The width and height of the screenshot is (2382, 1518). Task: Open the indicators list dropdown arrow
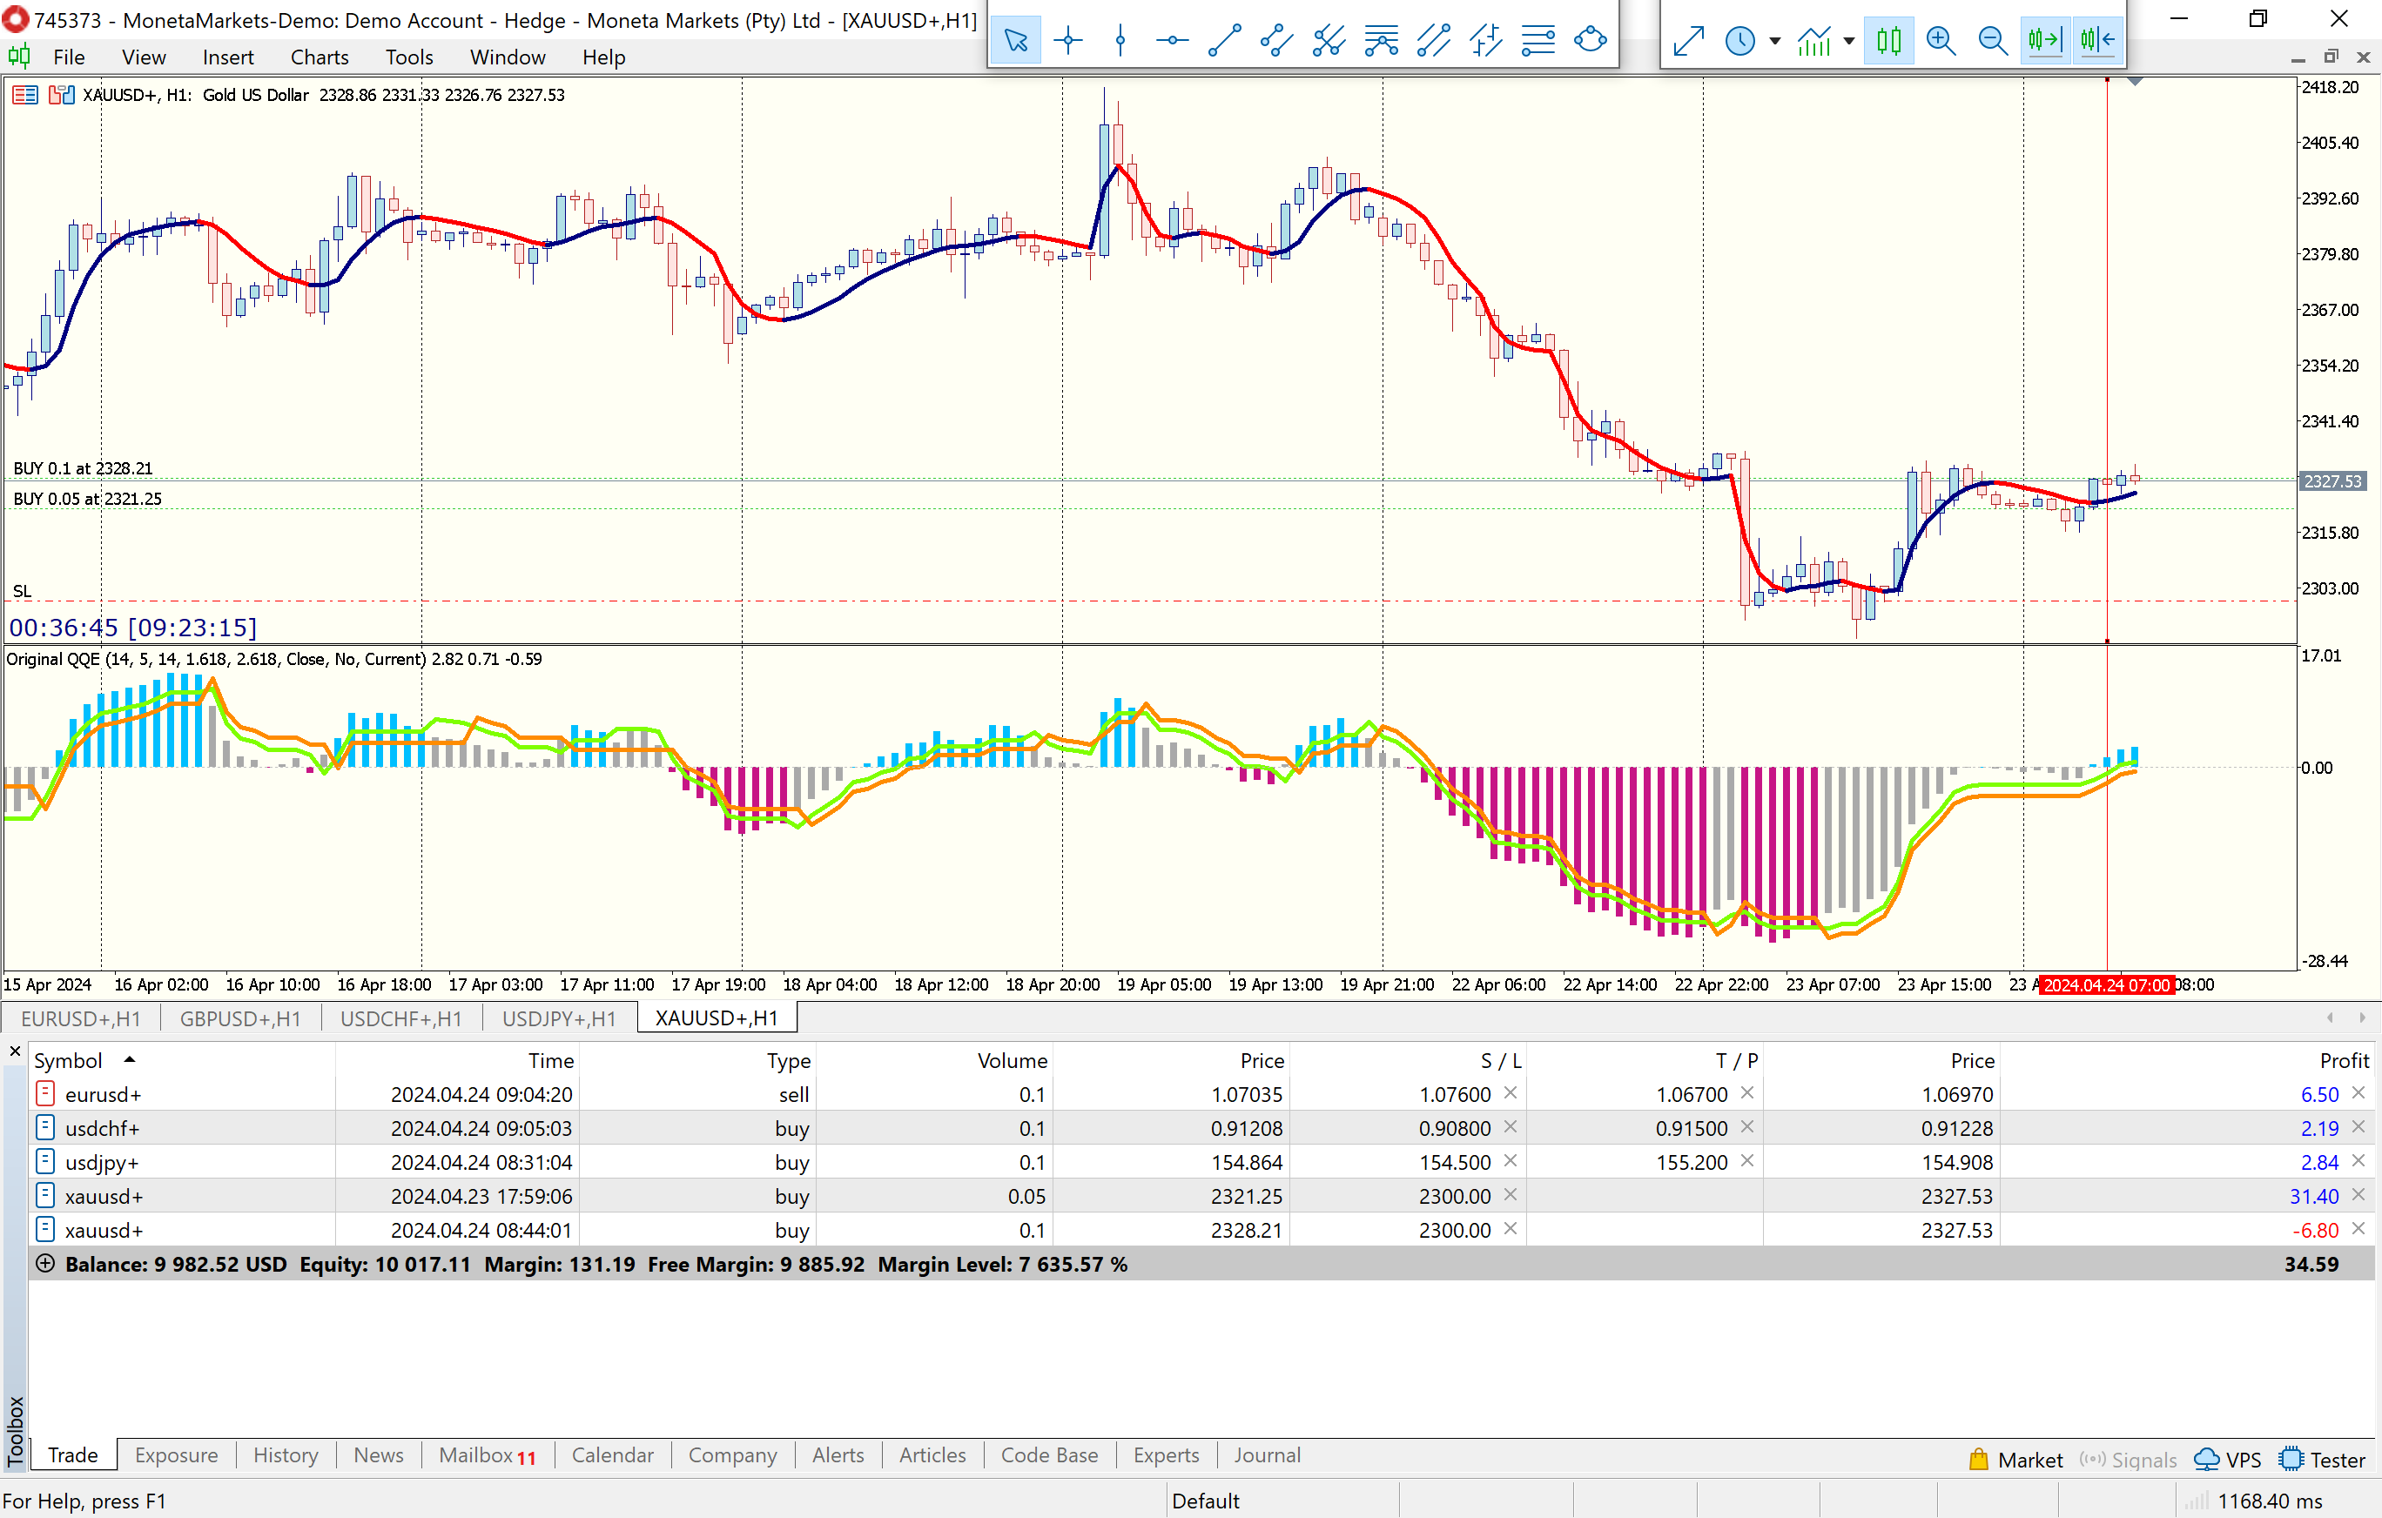[1849, 42]
